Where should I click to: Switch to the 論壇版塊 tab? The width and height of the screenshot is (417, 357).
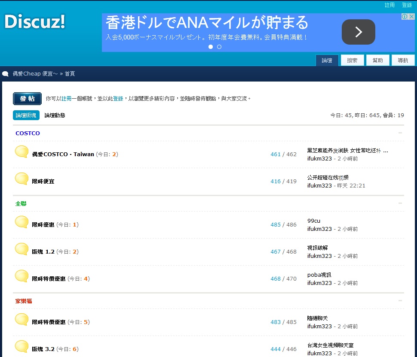pos(26,115)
